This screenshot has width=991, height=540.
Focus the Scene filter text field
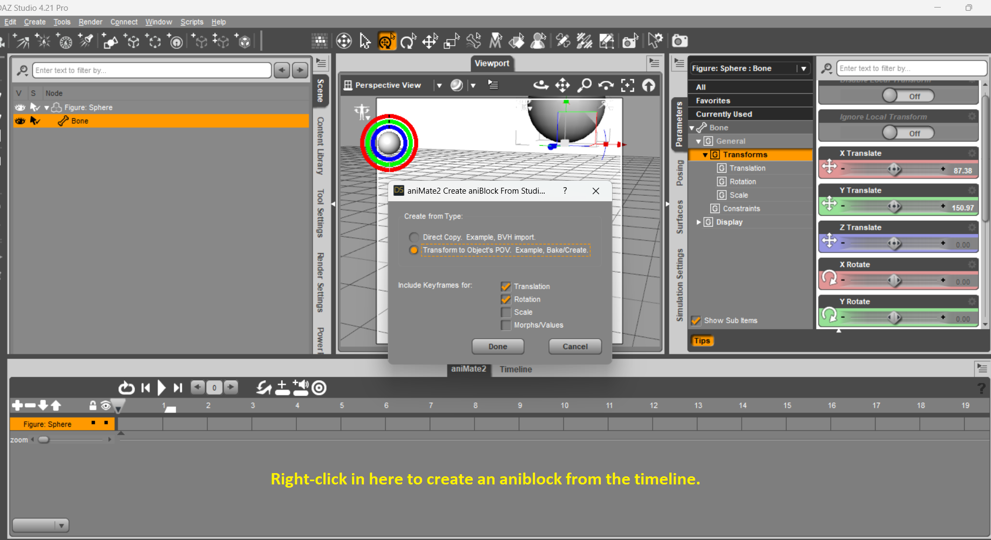[x=152, y=70]
